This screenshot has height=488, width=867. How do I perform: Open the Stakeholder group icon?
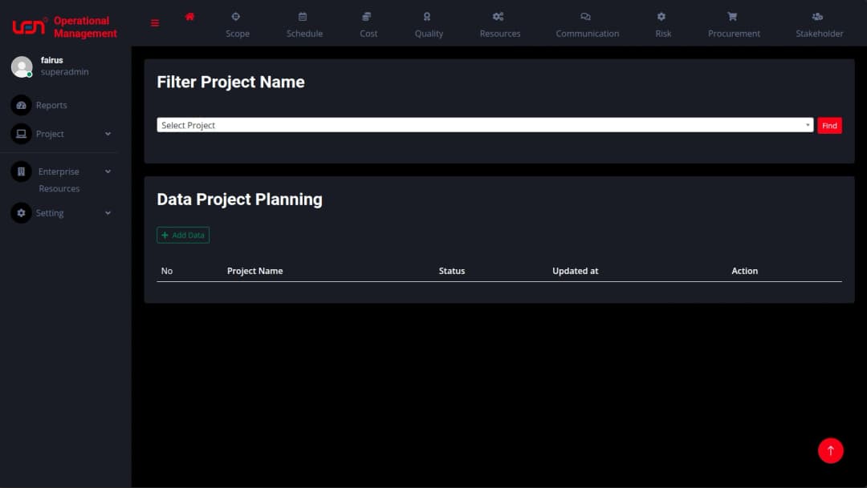click(x=817, y=16)
